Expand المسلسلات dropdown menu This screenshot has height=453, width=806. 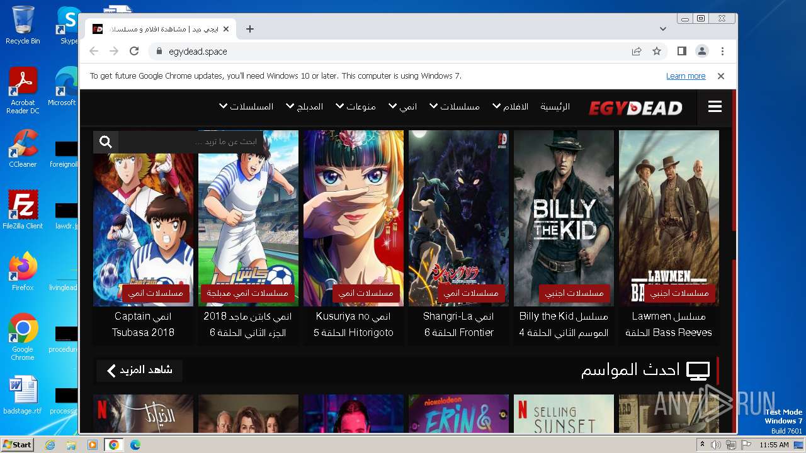246,107
